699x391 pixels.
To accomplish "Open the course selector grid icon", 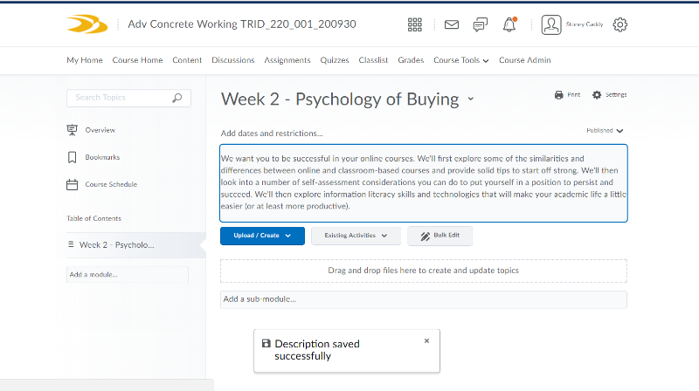I will pyautogui.click(x=415, y=24).
